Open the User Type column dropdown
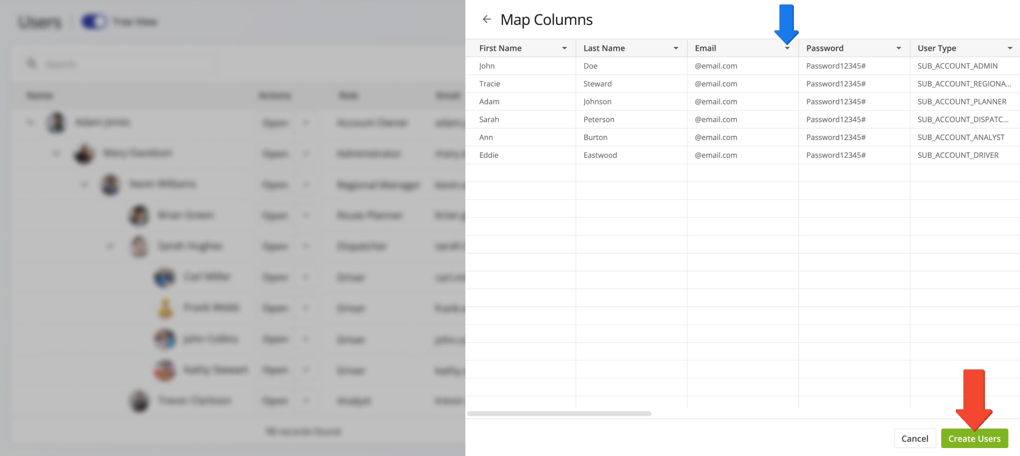The width and height of the screenshot is (1020, 456). coord(1010,48)
